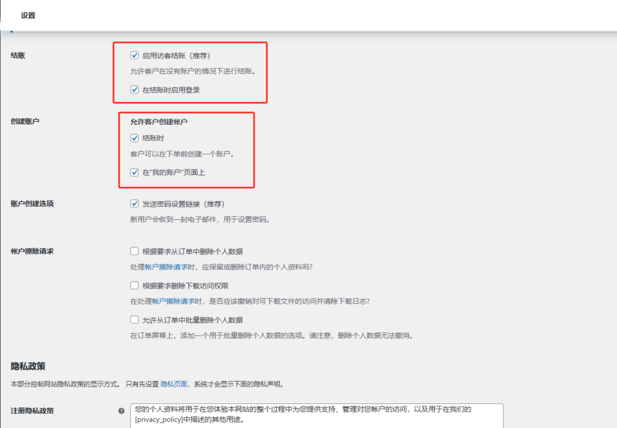617x428 pixels.
Task: Check 允许从订单中批量删除个人数据
Action: click(134, 319)
